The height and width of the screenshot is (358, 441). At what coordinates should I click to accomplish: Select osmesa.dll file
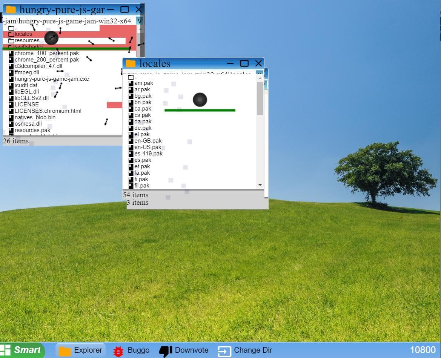pyautogui.click(x=25, y=124)
